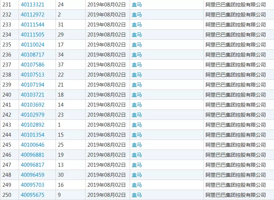Select applicant 阿里巴巴集团控股有限公司 in row 245
The width and height of the screenshot is (274, 200).
click(236, 145)
